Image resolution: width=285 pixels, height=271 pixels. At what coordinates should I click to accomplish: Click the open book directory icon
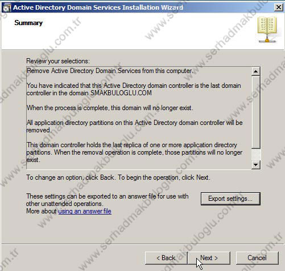tap(267, 30)
